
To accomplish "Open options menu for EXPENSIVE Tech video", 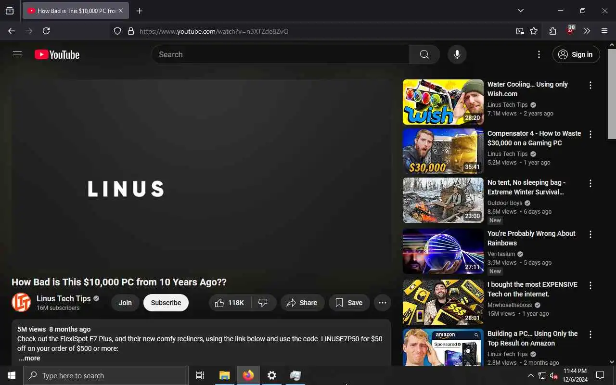I will 590,285.
